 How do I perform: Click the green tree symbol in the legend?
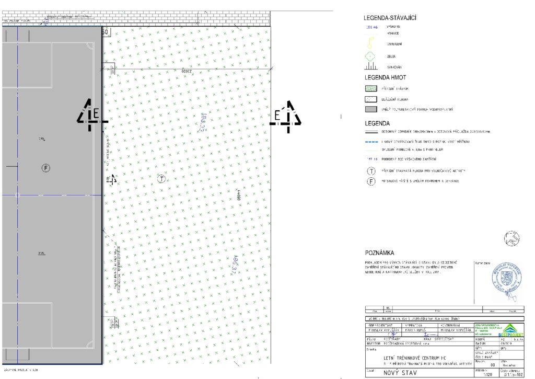(370, 56)
